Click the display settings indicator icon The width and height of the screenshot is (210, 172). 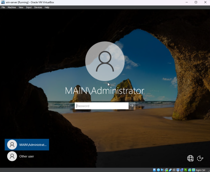tap(178, 170)
